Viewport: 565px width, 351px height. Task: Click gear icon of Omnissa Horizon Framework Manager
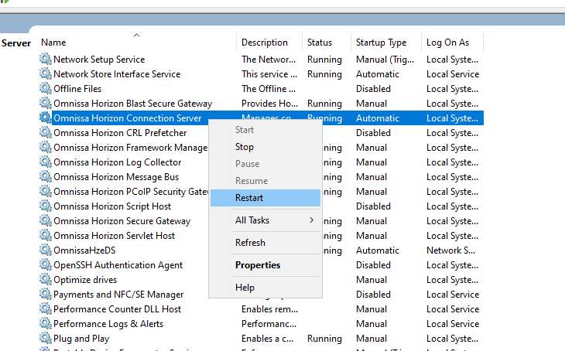coord(46,147)
